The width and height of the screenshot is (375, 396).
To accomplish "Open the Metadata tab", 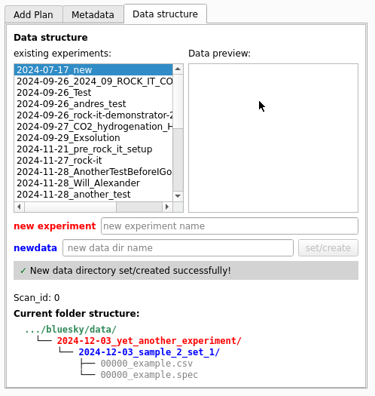I will [x=93, y=14].
